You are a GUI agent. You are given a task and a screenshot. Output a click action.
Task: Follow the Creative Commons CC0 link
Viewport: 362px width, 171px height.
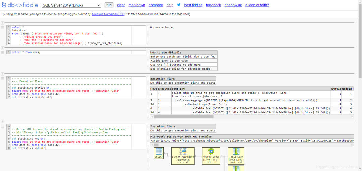point(108,14)
